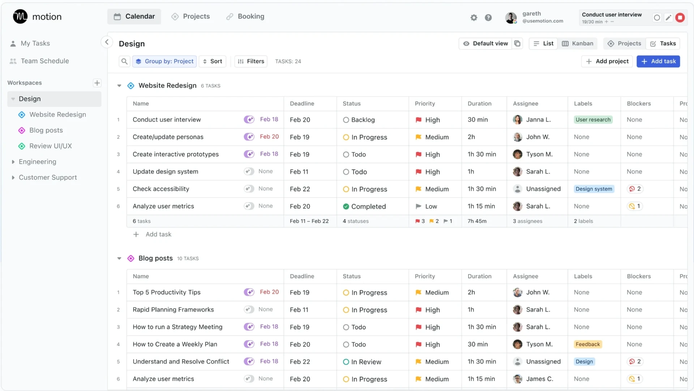Open the help question-mark icon
This screenshot has height=391, width=694.
click(489, 17)
